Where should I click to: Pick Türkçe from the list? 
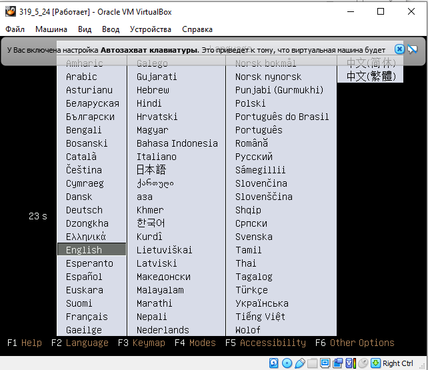coord(251,290)
